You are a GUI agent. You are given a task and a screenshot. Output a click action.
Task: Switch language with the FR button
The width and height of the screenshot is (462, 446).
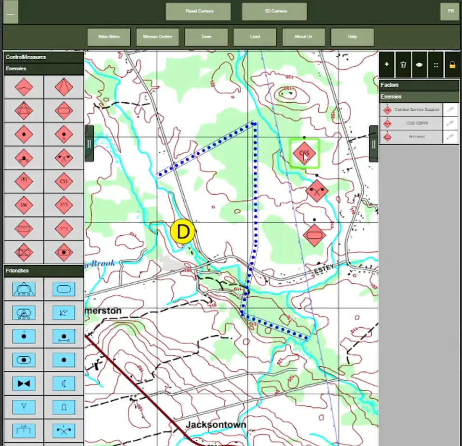coord(450,11)
